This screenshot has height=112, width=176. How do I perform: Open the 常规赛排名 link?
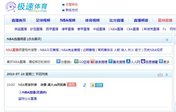pyautogui.click(x=105, y=50)
